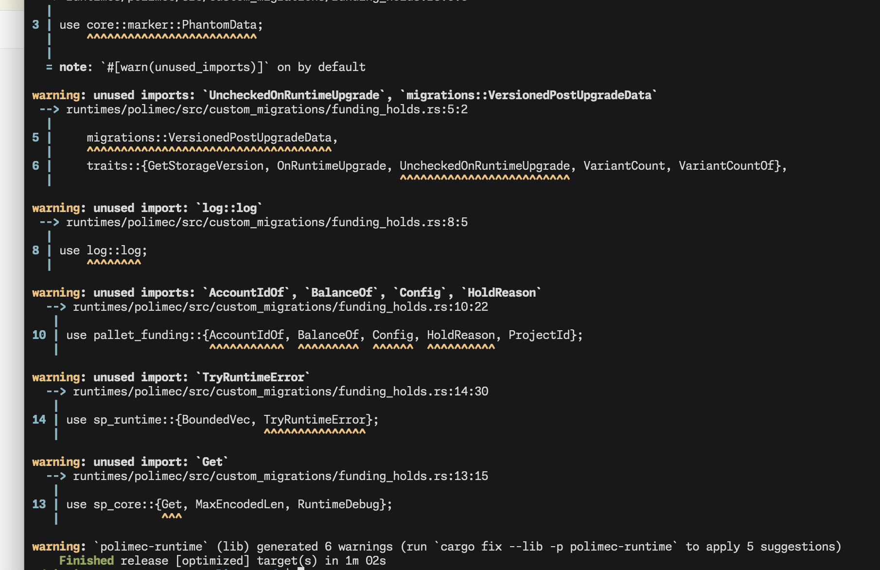Click the 'Finished' release status line

223,561
